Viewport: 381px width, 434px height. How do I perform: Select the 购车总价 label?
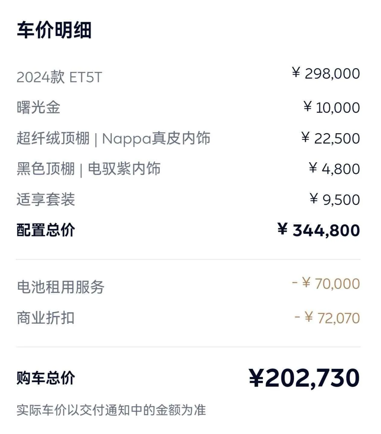click(46, 378)
